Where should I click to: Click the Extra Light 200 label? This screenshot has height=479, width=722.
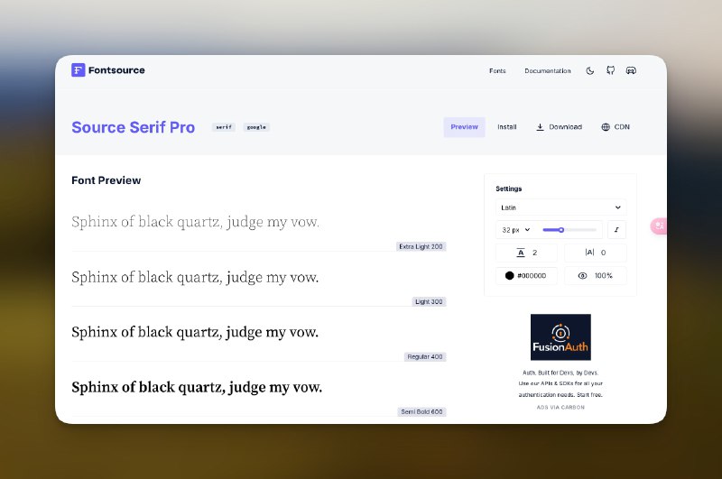click(421, 246)
